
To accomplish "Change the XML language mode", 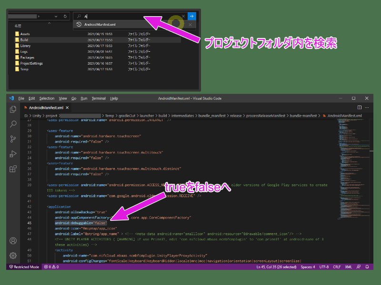I will coord(349,267).
